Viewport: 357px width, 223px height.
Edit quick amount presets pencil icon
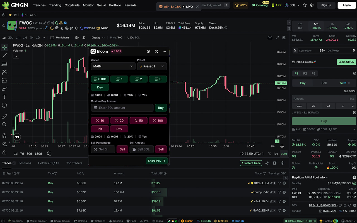(x=353, y=106)
